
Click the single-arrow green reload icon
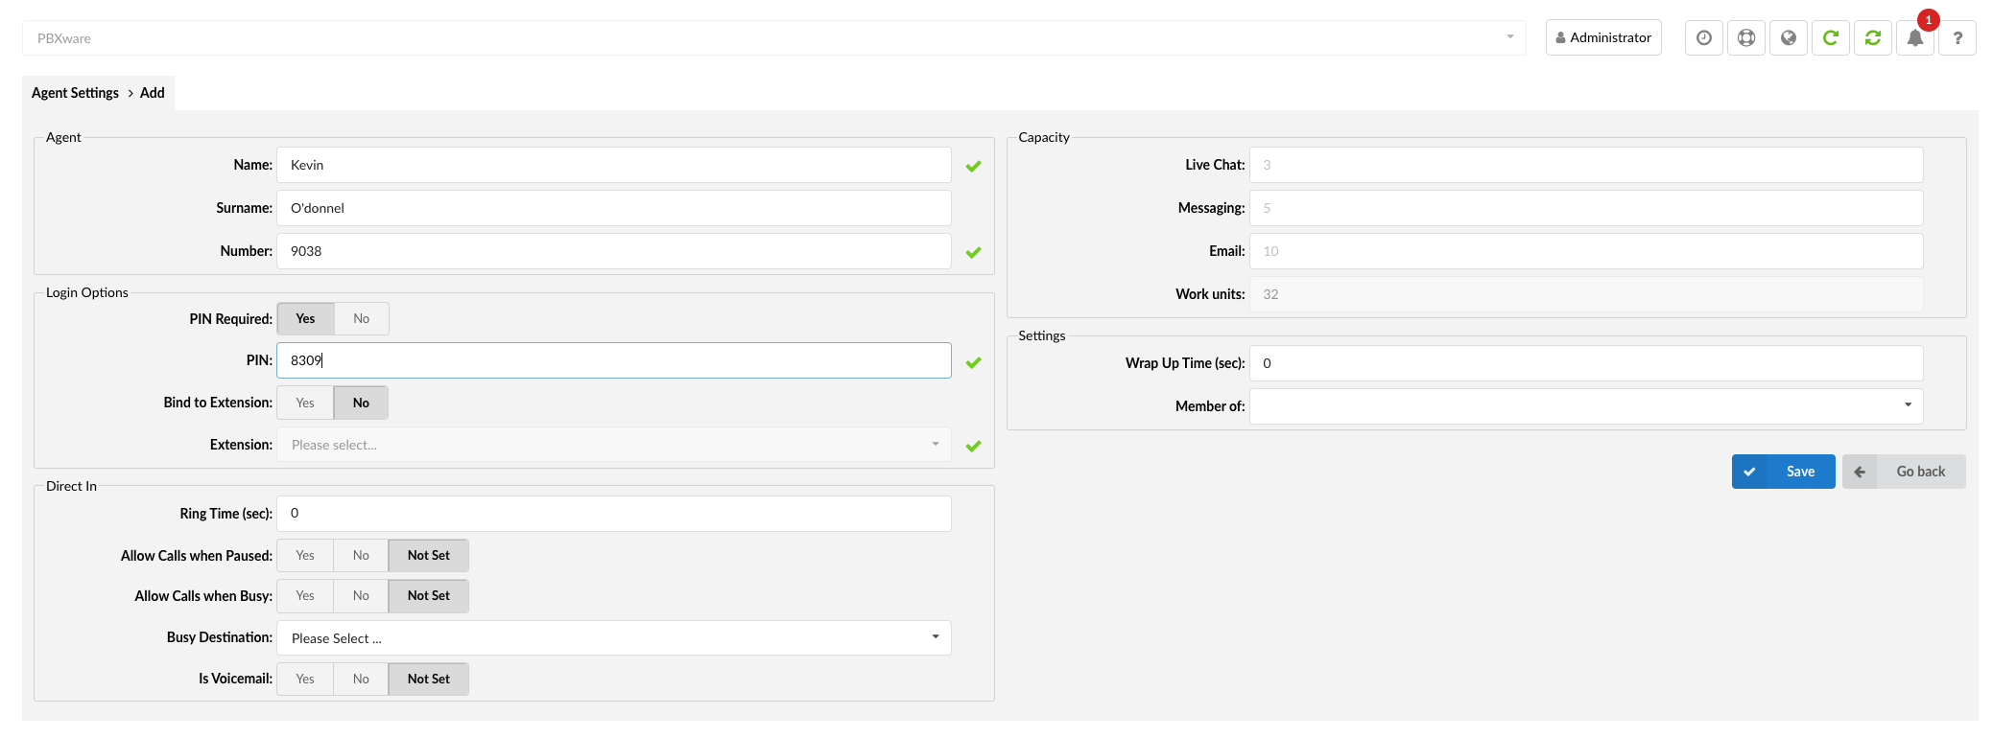[1830, 38]
